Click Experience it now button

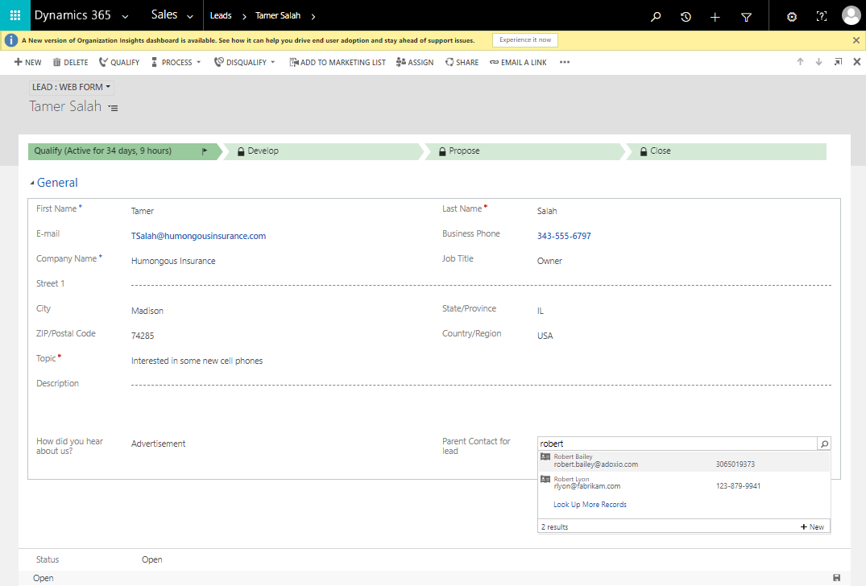tap(524, 40)
